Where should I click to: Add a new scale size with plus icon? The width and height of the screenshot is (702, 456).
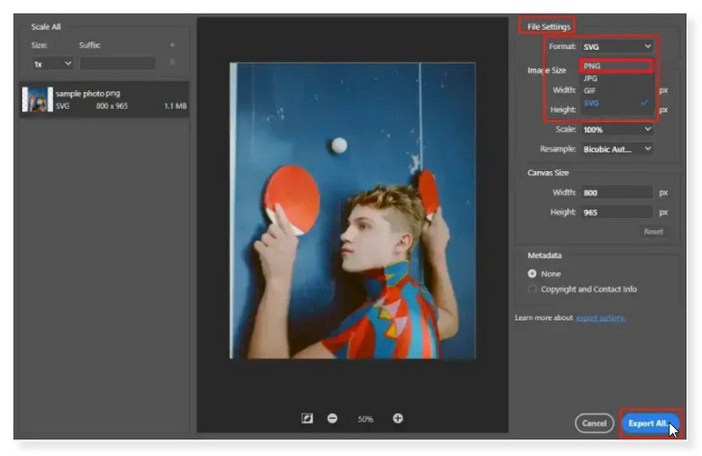tap(172, 45)
